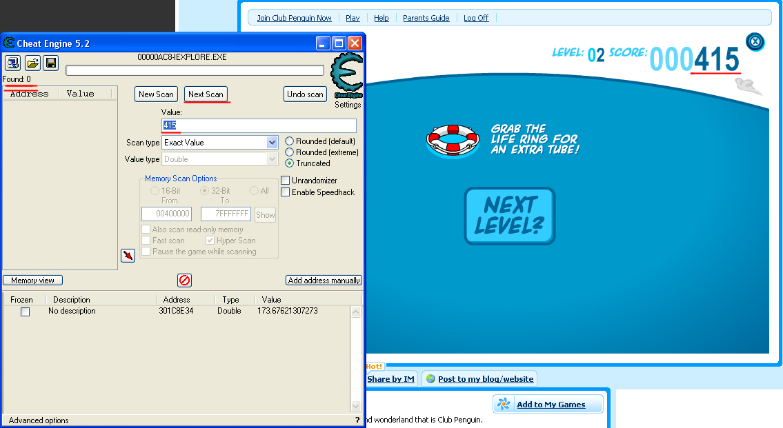Select the Rounded (default) radio option
The width and height of the screenshot is (783, 428).
pyautogui.click(x=290, y=141)
